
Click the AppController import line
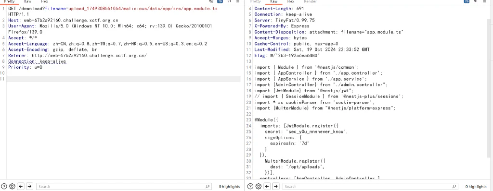click(x=319, y=73)
